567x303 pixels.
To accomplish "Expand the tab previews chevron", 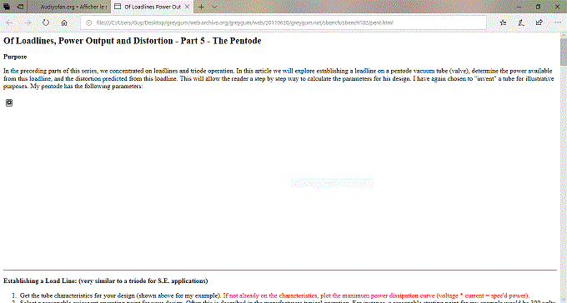I will click(x=214, y=7).
